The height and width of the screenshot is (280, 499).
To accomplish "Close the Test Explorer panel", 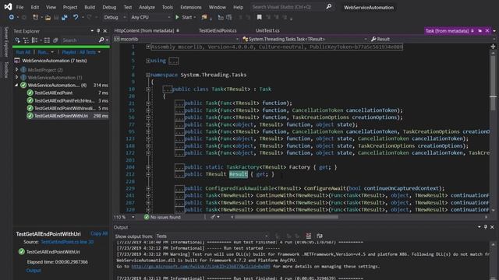I will [x=105, y=31].
